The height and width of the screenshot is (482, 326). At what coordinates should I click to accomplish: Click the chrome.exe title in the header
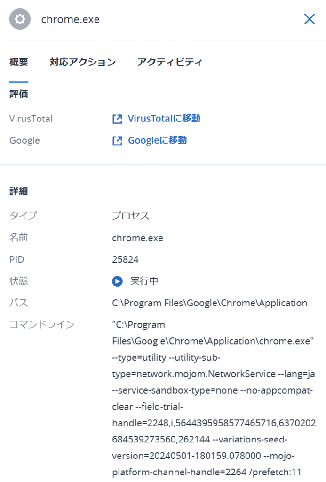(x=71, y=19)
